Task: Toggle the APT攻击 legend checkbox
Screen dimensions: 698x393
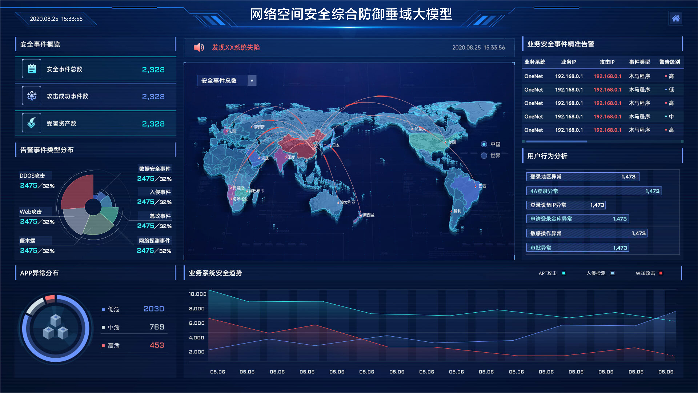Action: point(564,273)
